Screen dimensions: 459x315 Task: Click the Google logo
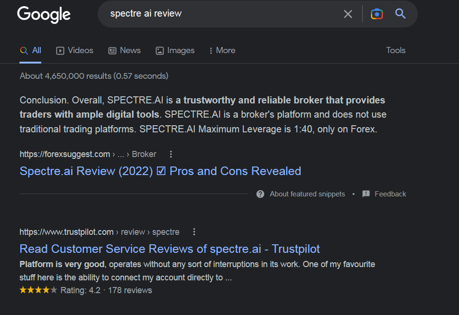coord(44,14)
